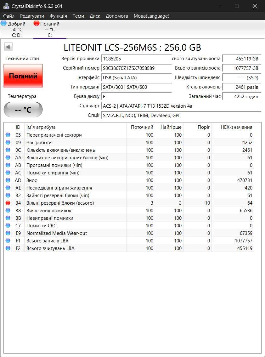Click the blue status icon of attribute 0C

click(8, 150)
